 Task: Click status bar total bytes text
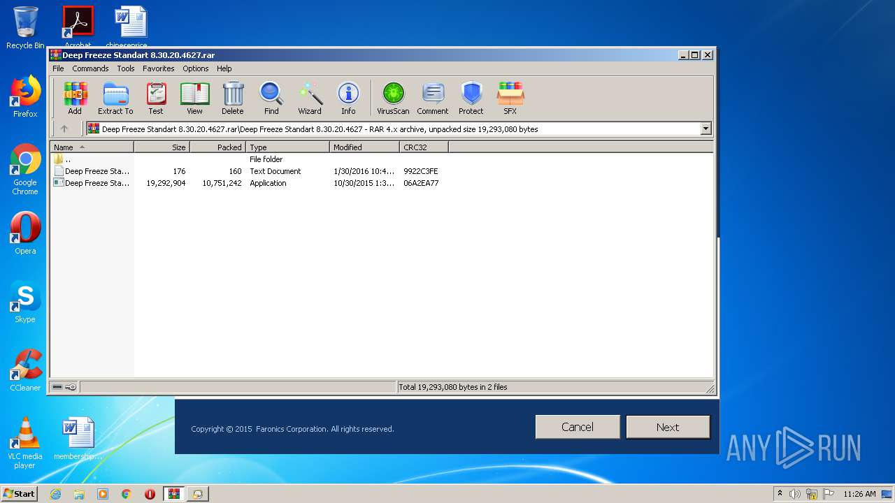tap(453, 387)
